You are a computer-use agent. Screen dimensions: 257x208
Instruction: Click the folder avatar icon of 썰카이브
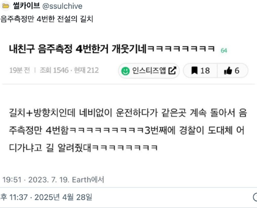point(5,6)
